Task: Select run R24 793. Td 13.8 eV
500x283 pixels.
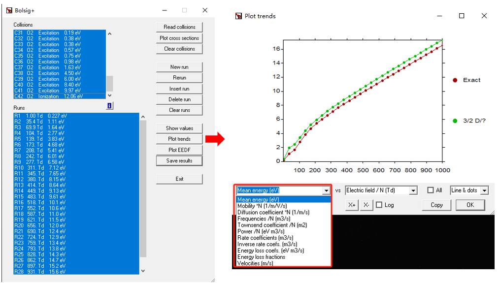Action: pos(76,249)
